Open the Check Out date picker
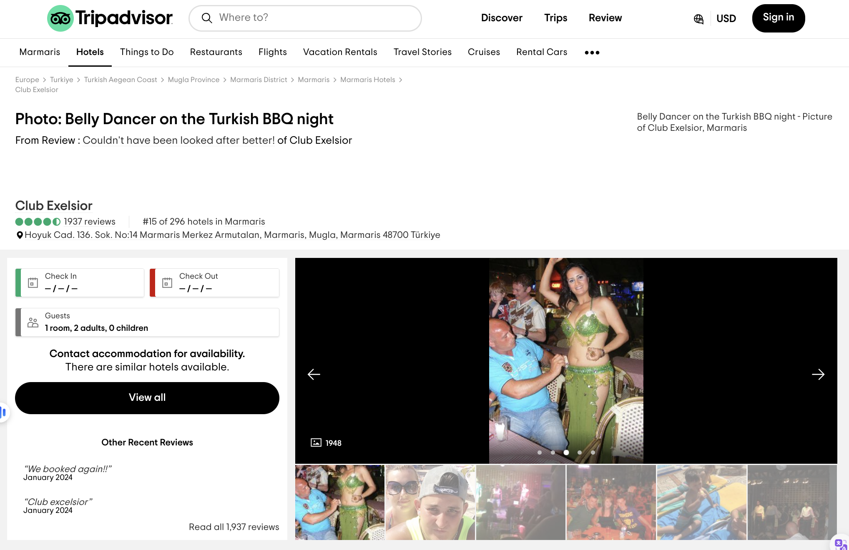This screenshot has height=550, width=849. [x=214, y=282]
